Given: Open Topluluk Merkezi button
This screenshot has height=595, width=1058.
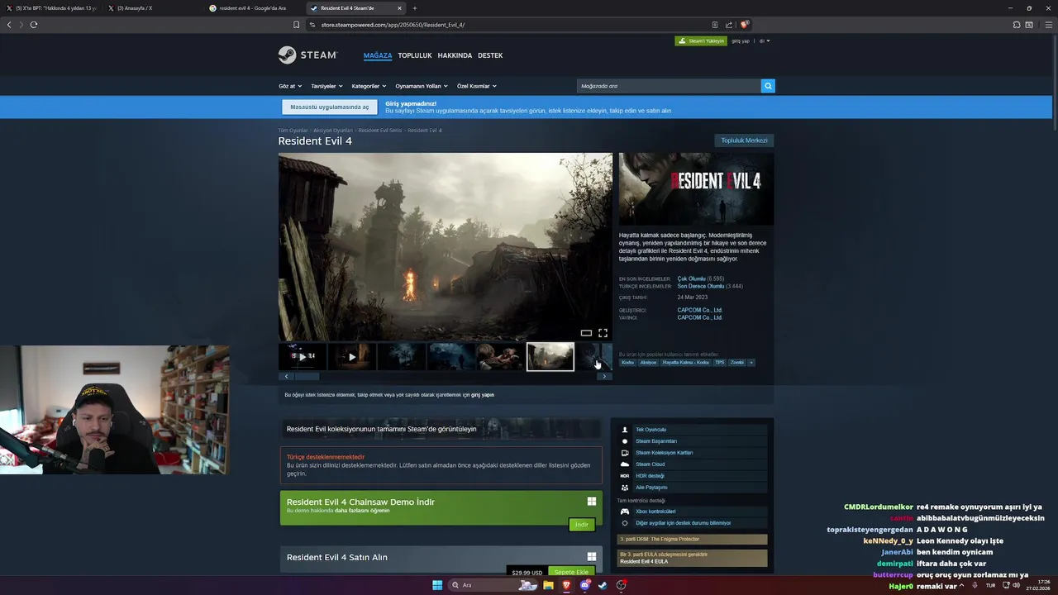Looking at the screenshot, I should (x=744, y=140).
